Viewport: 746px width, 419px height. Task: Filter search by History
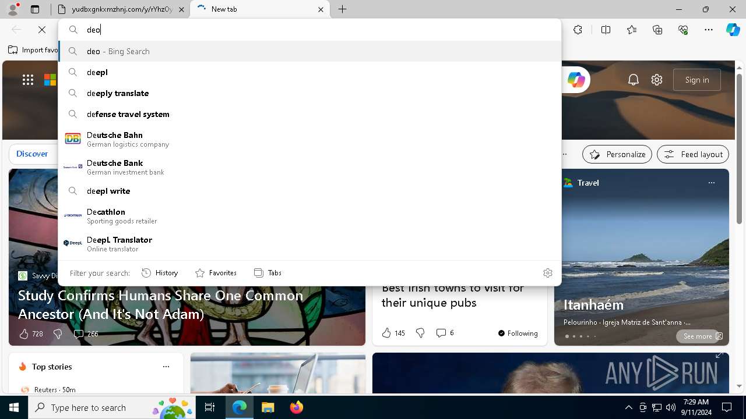point(160,273)
